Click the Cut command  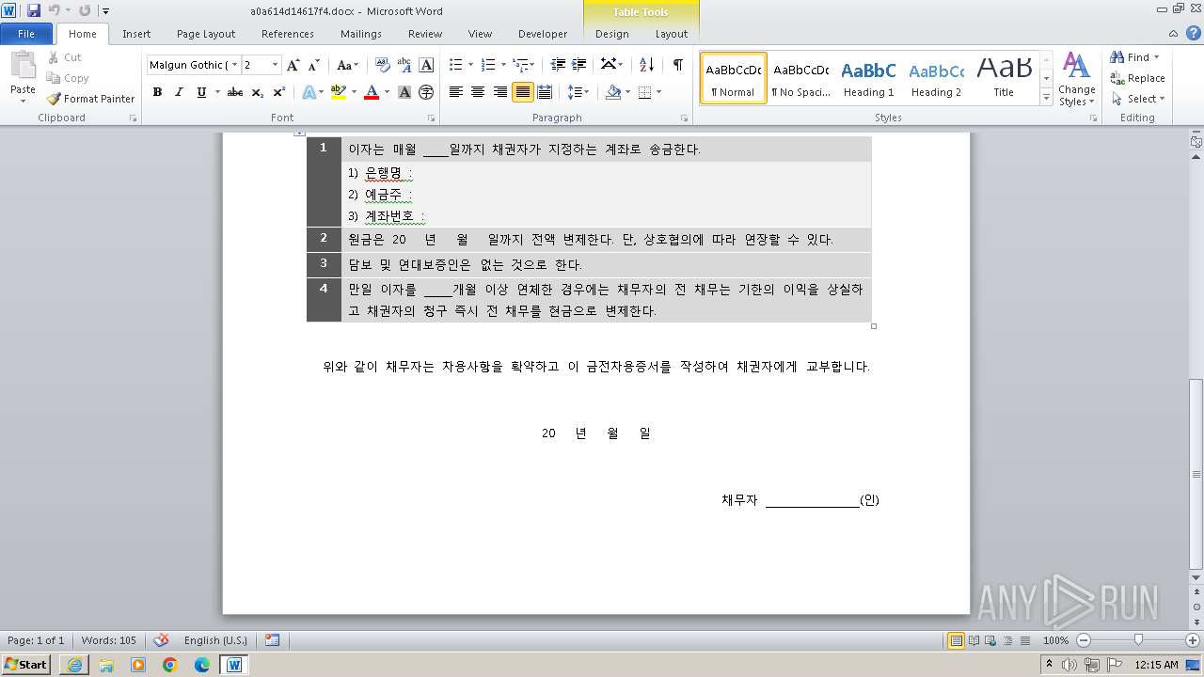[64, 57]
